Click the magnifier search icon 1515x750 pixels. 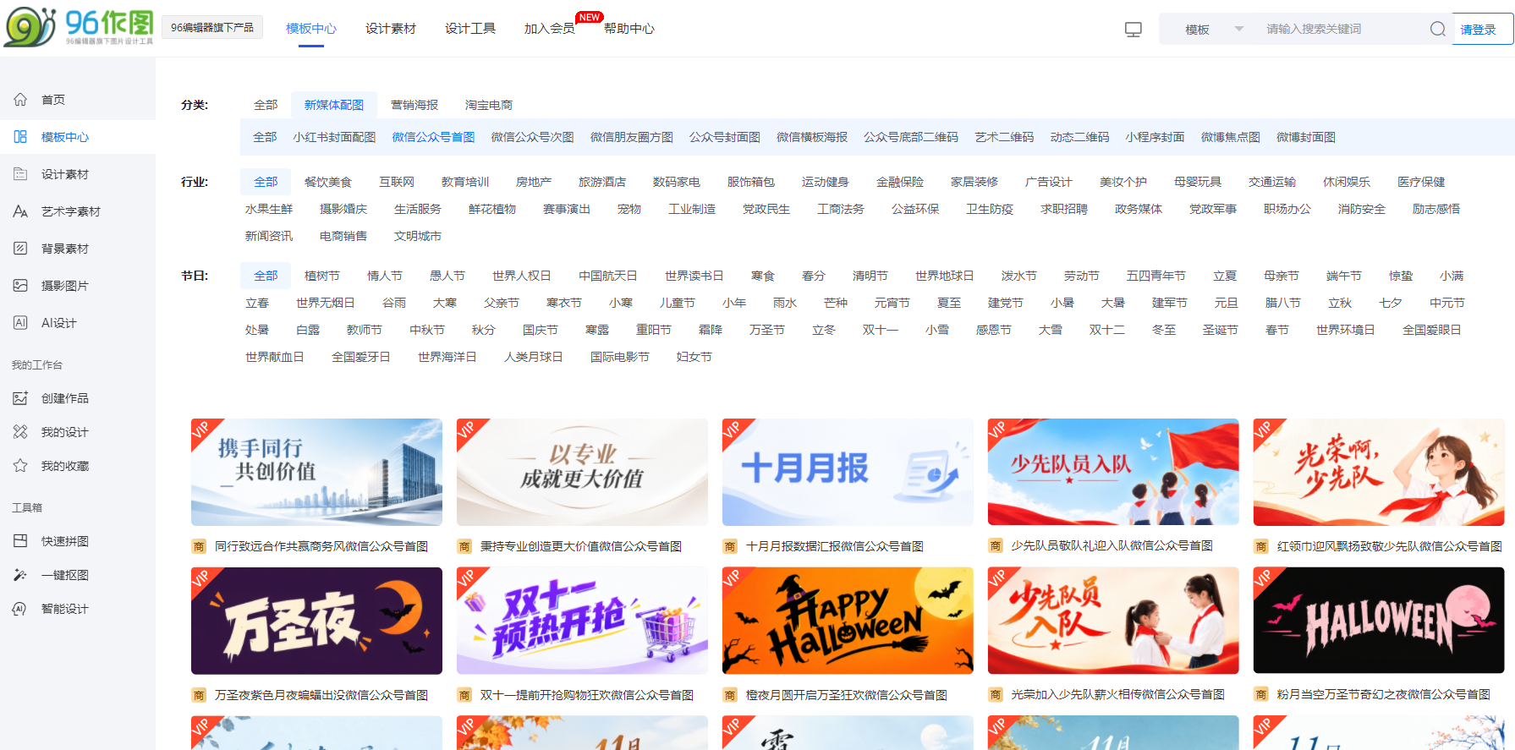click(1437, 29)
